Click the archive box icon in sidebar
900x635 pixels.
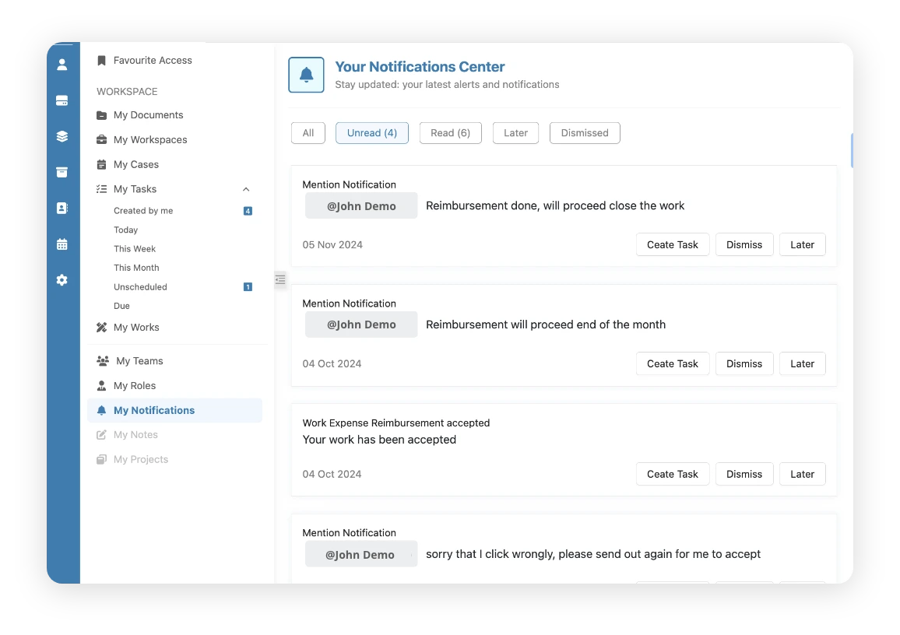point(62,172)
